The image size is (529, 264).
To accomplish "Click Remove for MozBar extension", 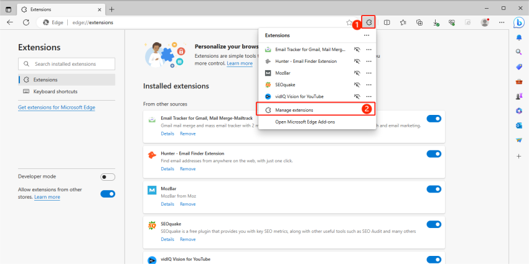I will 187,204.
